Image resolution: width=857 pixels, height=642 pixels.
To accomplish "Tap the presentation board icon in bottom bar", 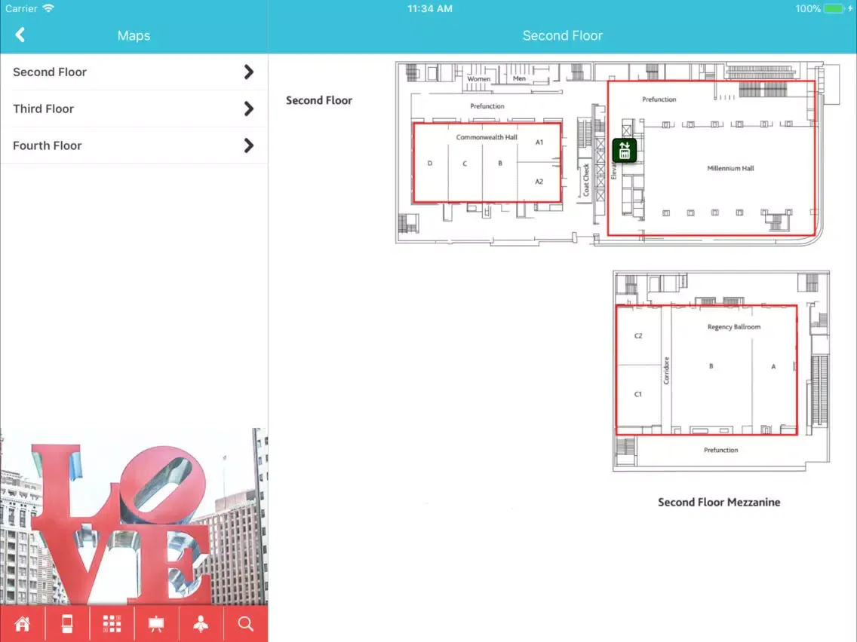I will click(156, 623).
